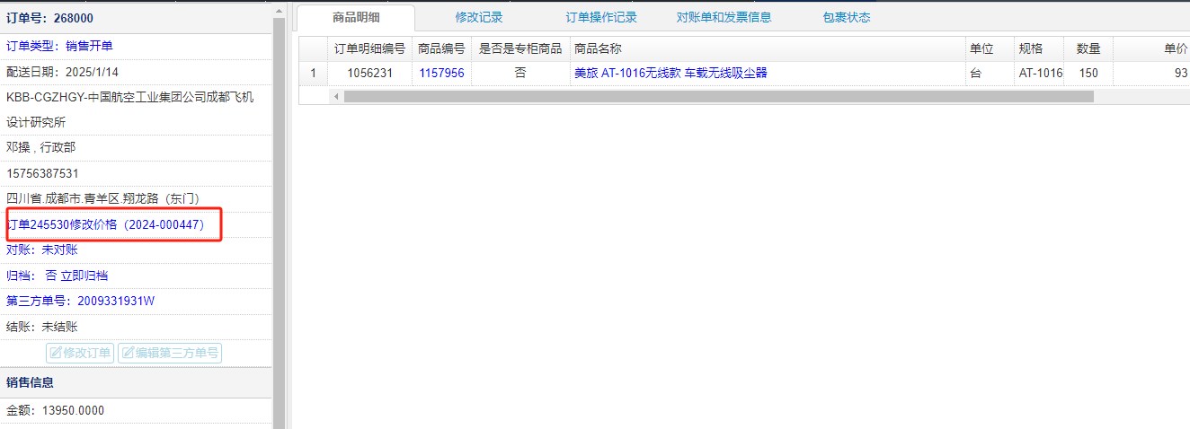Click the 台 unit cell
The image size is (1190, 429).
click(x=989, y=73)
